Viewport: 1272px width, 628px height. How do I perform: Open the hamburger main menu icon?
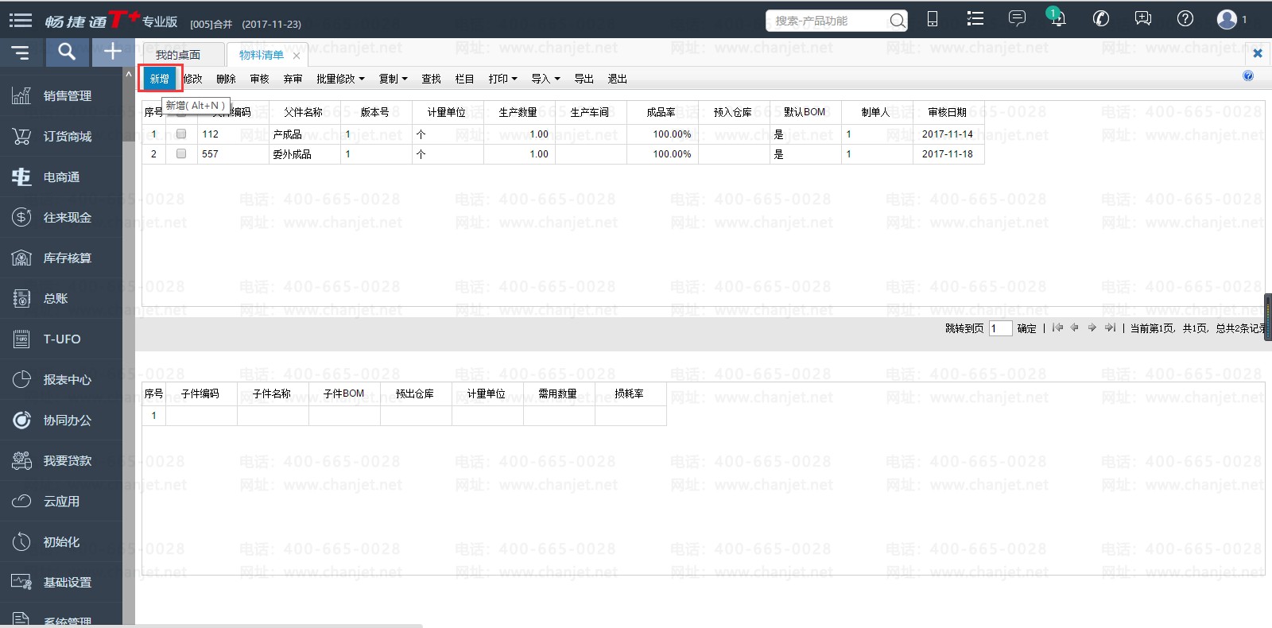[21, 21]
